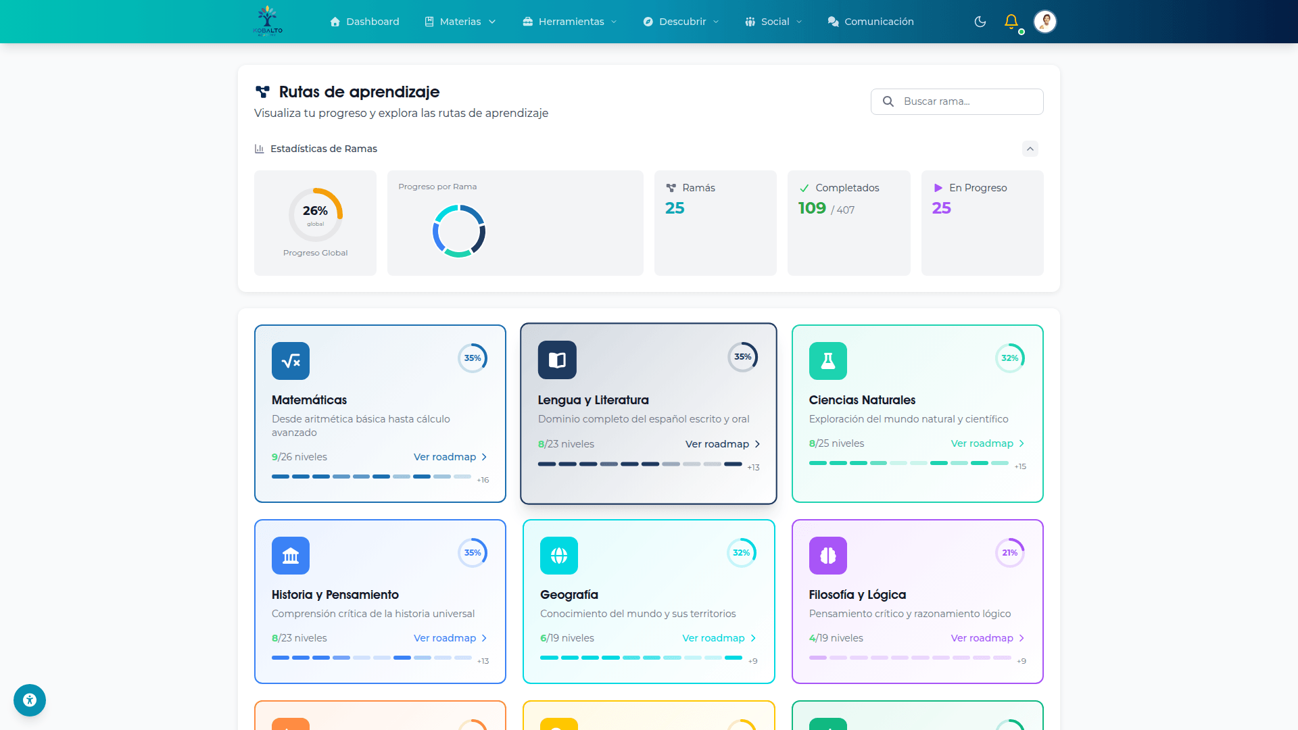Click the Lengua y Literatura level progress bar

640,464
